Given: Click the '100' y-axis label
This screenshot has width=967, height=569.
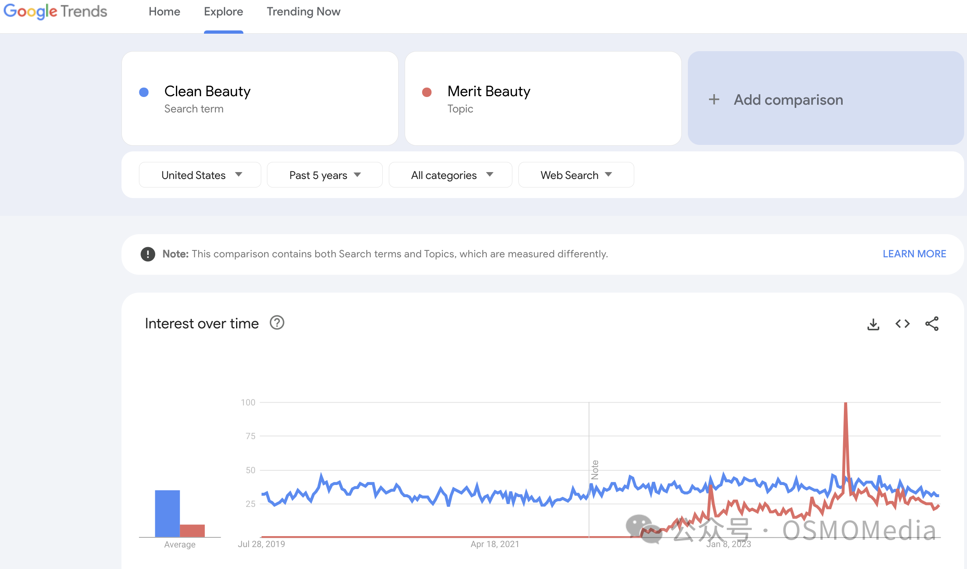Looking at the screenshot, I should tap(248, 402).
